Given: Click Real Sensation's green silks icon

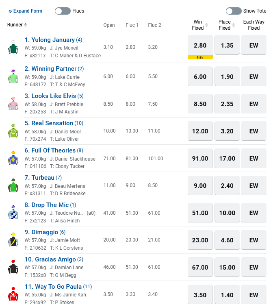Looking at the screenshot, I should tap(13, 131).
